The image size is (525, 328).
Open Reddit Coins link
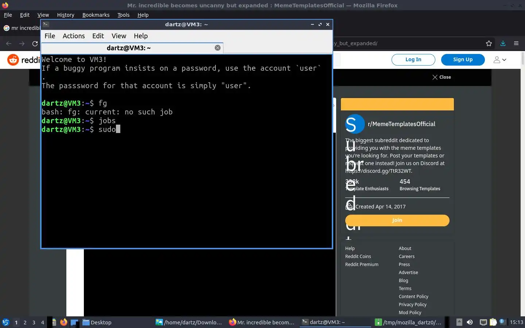tap(358, 257)
